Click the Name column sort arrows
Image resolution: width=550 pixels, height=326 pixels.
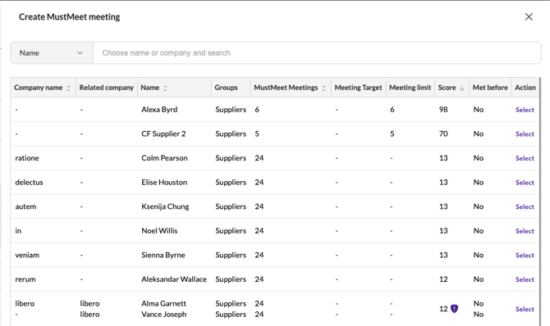point(165,88)
